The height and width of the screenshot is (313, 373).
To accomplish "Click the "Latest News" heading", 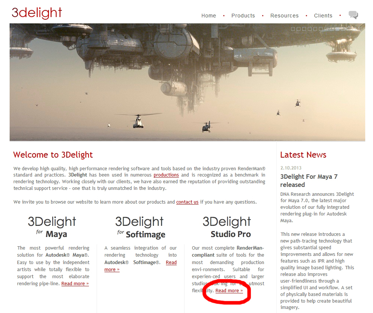I will coord(303,155).
